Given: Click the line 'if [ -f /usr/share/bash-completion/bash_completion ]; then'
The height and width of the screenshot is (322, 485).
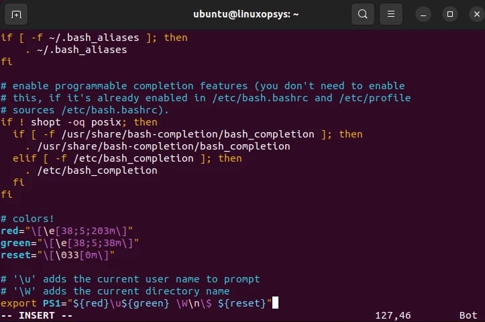Looking at the screenshot, I should tap(187, 134).
